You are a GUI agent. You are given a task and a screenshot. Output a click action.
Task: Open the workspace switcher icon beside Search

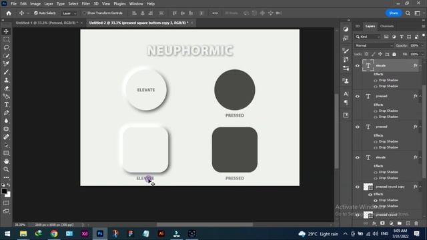[417, 13]
